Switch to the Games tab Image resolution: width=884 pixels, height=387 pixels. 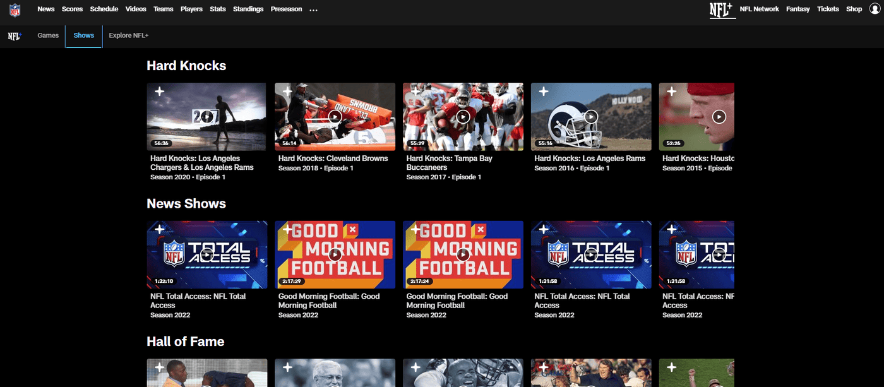(x=48, y=35)
